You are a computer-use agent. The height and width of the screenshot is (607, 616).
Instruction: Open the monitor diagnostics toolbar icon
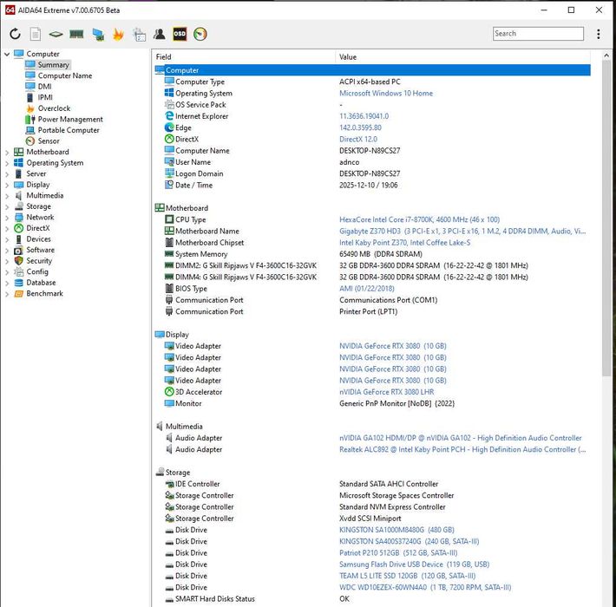(x=98, y=35)
